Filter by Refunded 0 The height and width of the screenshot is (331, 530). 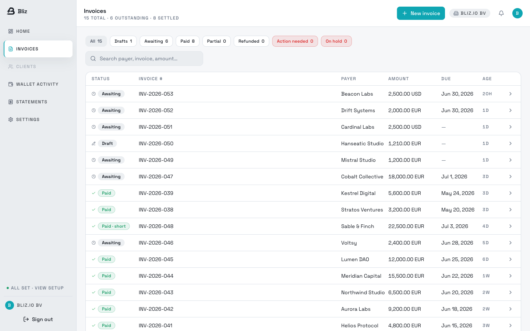point(251,41)
